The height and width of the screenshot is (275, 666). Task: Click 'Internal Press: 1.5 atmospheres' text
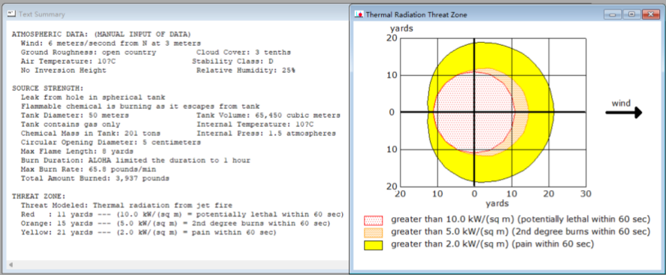pos(266,133)
